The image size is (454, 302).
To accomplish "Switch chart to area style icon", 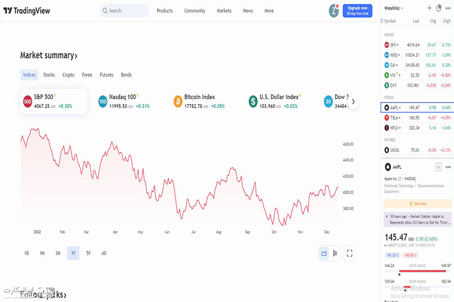I will point(324,253).
